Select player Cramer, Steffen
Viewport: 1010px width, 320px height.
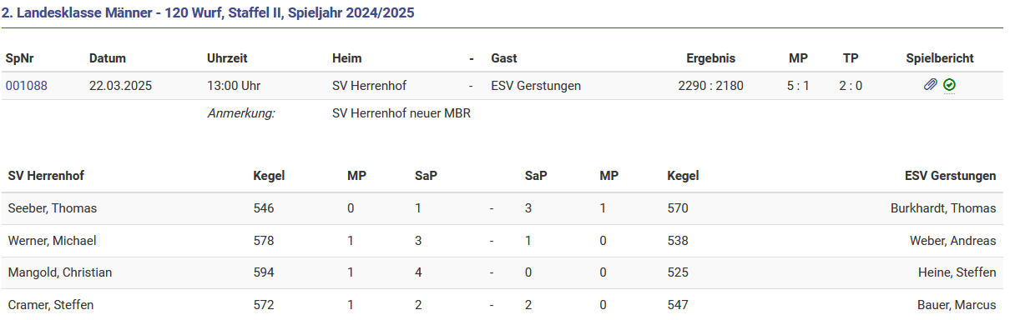coord(51,305)
